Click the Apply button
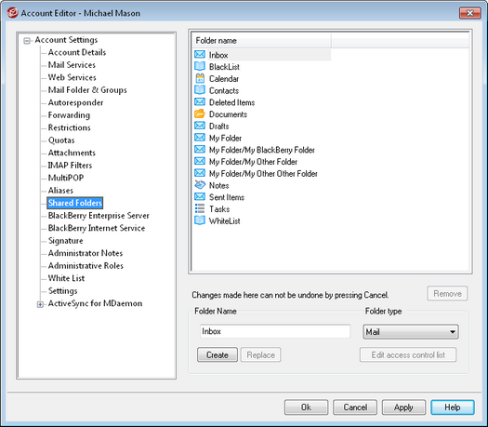The height and width of the screenshot is (427, 488). tap(403, 407)
